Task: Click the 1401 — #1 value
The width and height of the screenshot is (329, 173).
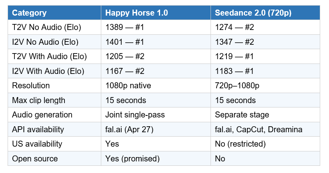Action: pyautogui.click(x=124, y=42)
